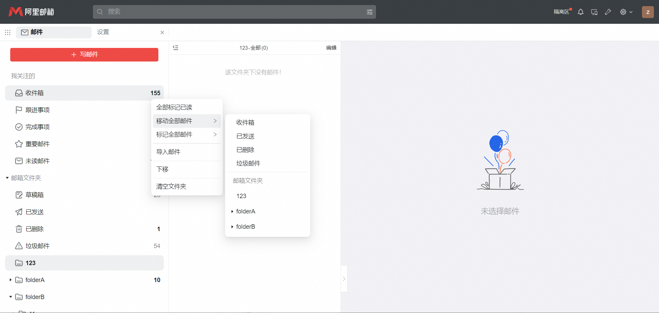Expand folderA in the sidebar tree
Screen dimensions: 659x313
coord(11,280)
